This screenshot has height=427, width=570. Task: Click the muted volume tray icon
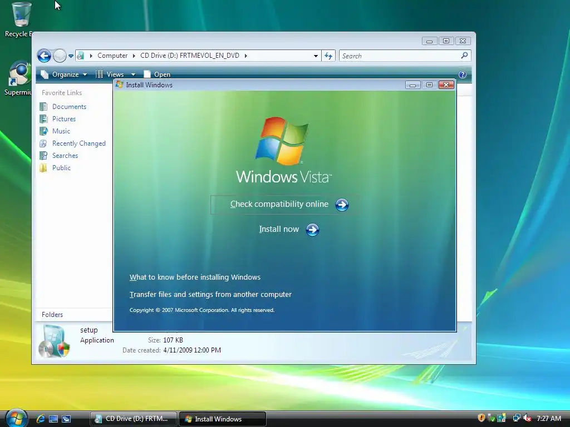point(527,418)
